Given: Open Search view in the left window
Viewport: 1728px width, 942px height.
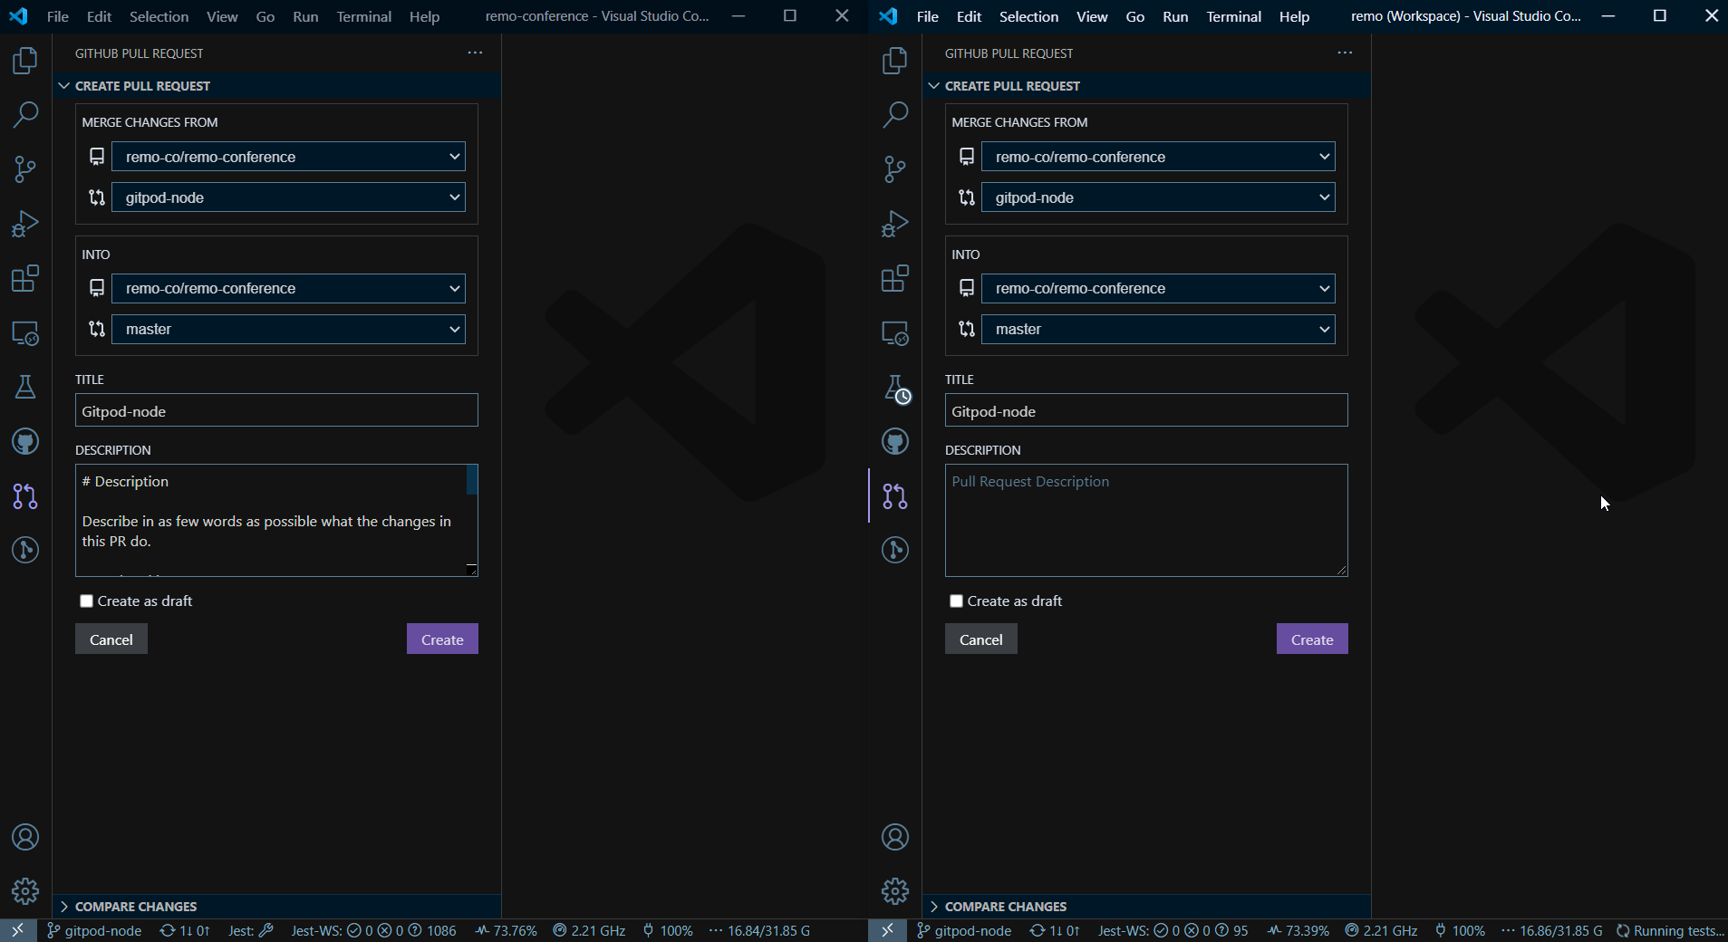Looking at the screenshot, I should tap(25, 115).
